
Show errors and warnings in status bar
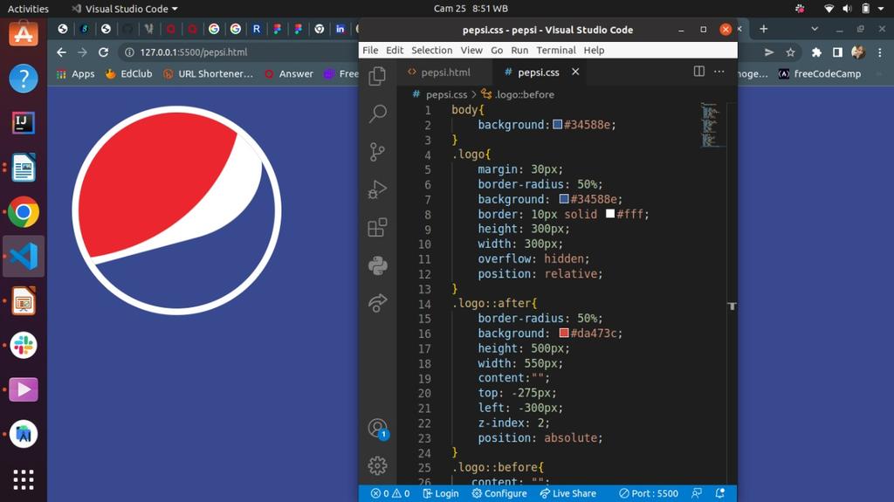click(x=390, y=493)
